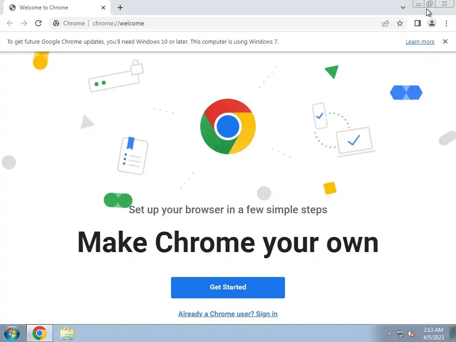
Task: Minimize the Chrome window
Action: pos(419,4)
